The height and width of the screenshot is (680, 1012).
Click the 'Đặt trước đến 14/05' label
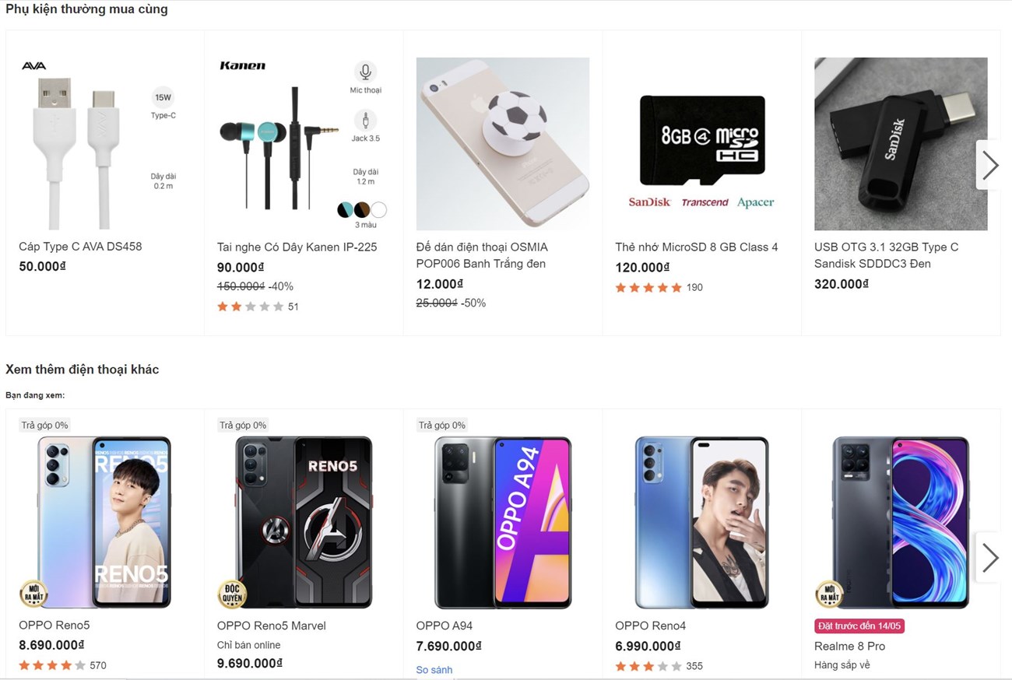[x=859, y=626]
